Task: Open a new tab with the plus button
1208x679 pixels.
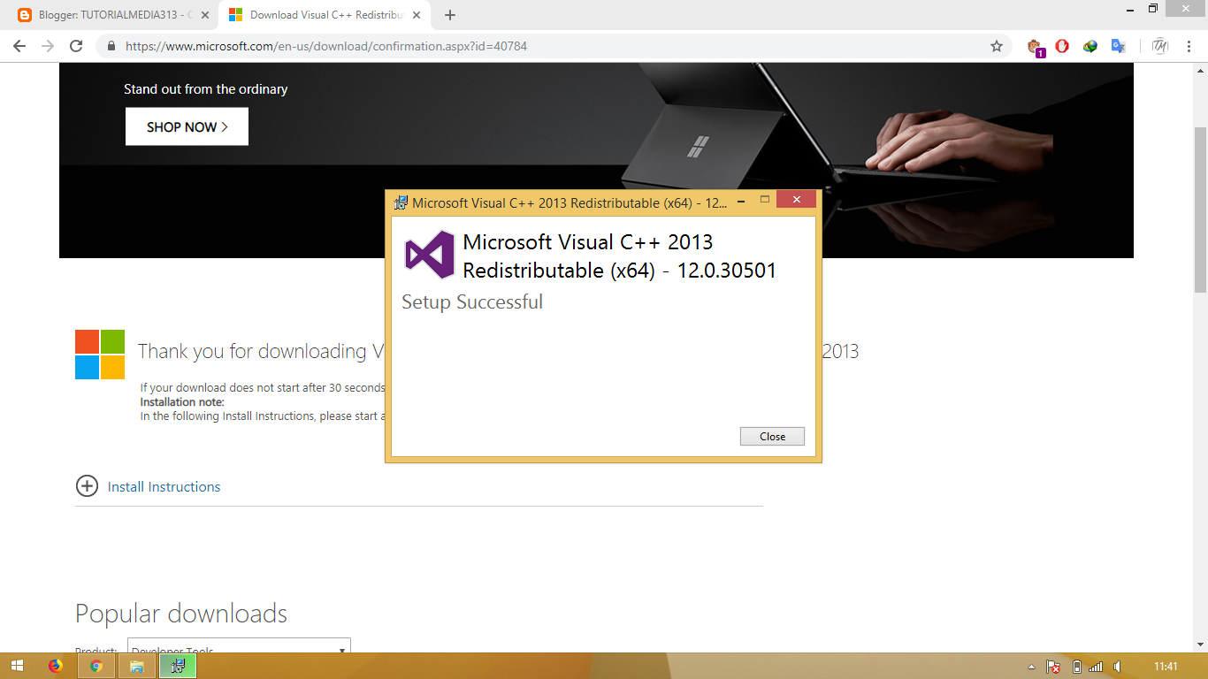Action: 450,15
